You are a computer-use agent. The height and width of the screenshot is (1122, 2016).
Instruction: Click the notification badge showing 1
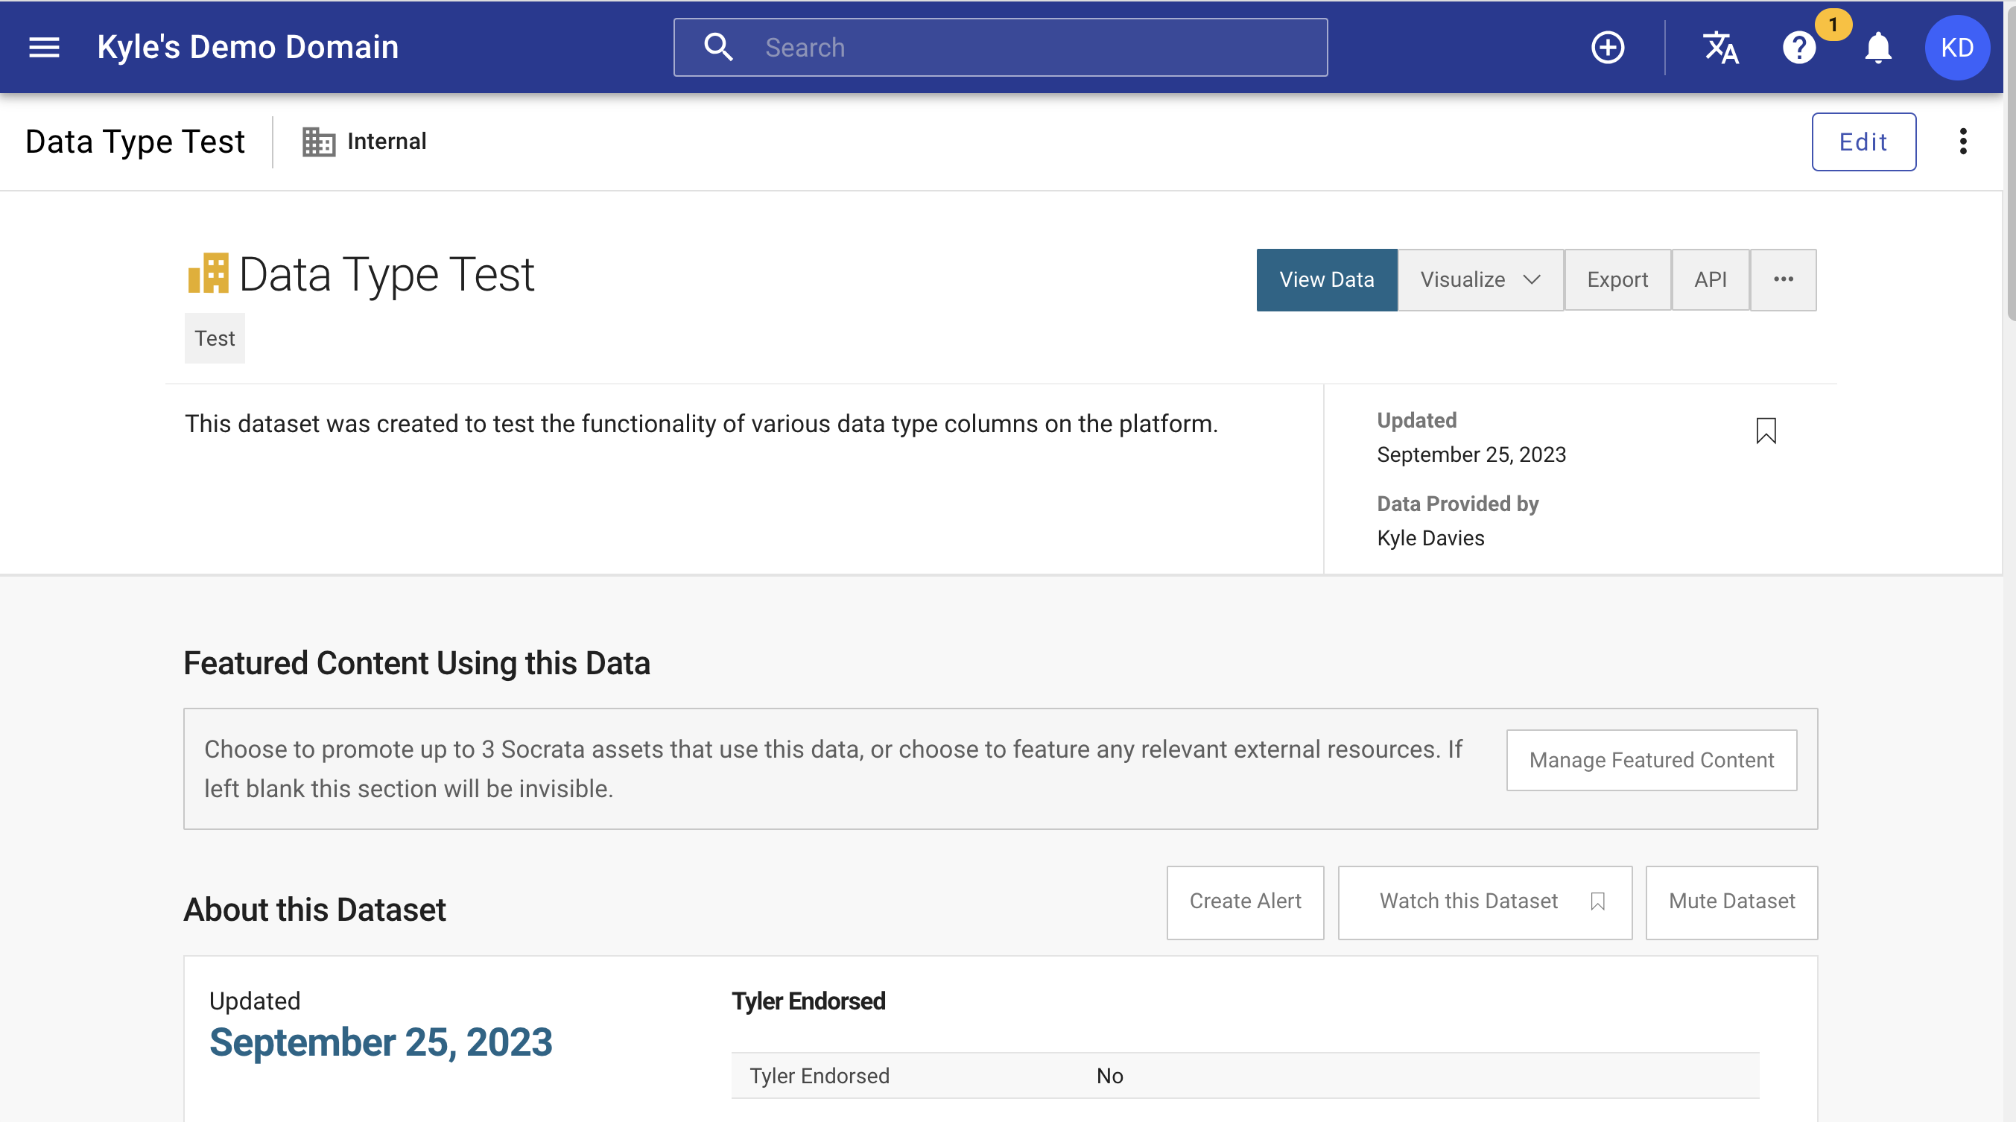pyautogui.click(x=1832, y=25)
